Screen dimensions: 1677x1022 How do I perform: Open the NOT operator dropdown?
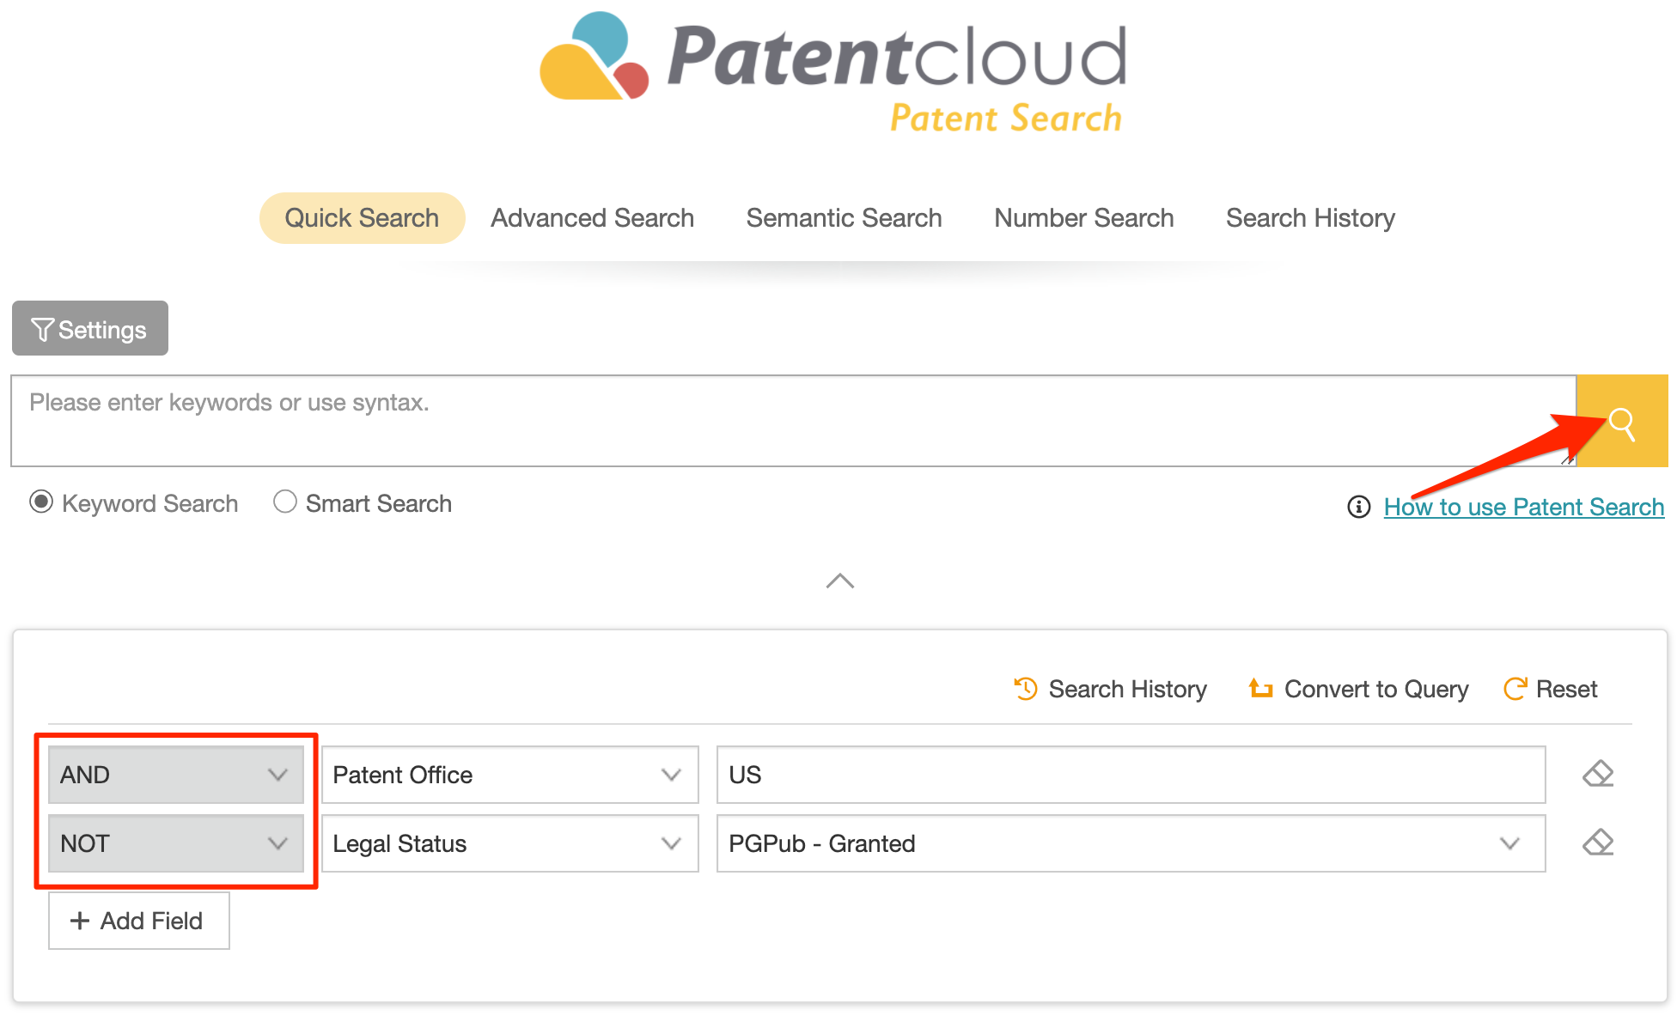coord(176,843)
